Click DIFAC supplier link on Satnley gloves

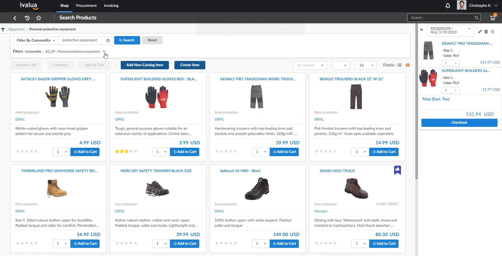[x=20, y=120]
